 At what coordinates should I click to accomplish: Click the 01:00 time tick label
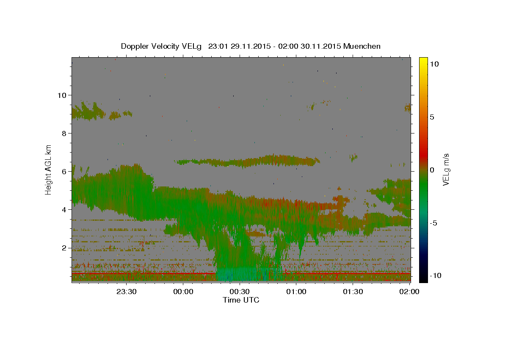[296, 292]
